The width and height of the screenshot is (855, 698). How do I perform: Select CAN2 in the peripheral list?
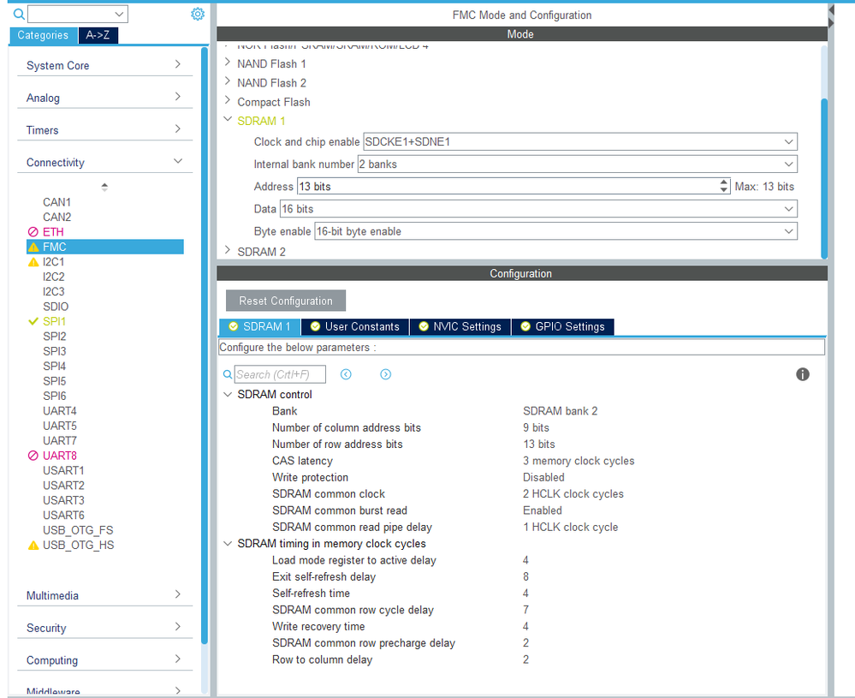pos(56,218)
